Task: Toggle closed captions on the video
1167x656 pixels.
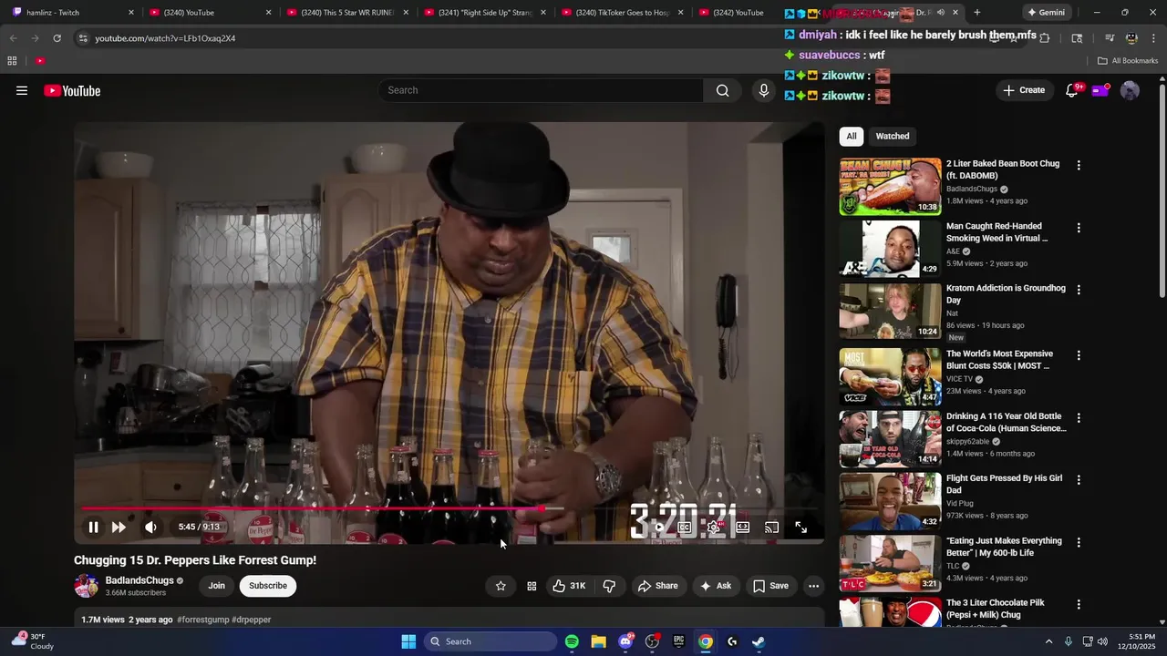Action: coord(684,527)
